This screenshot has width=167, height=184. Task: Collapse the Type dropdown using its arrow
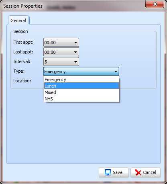pos(116,72)
